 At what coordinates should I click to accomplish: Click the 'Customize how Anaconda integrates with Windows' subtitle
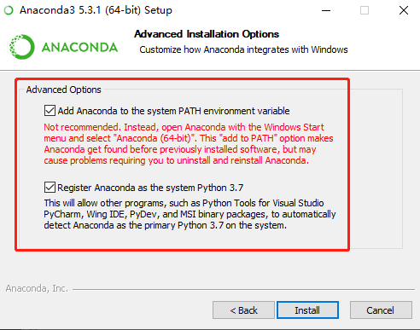tap(243, 49)
